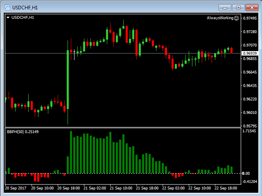Select the tallest green BBPH histogram bar

71,152
